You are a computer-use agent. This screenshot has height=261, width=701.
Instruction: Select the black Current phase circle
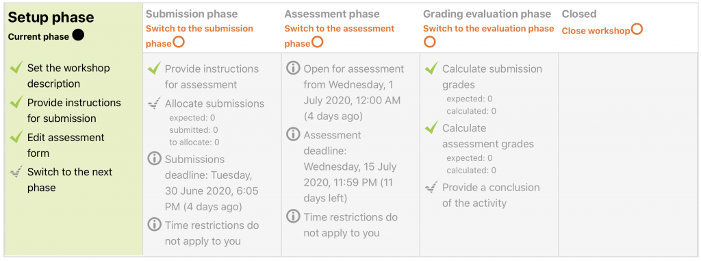[78, 35]
